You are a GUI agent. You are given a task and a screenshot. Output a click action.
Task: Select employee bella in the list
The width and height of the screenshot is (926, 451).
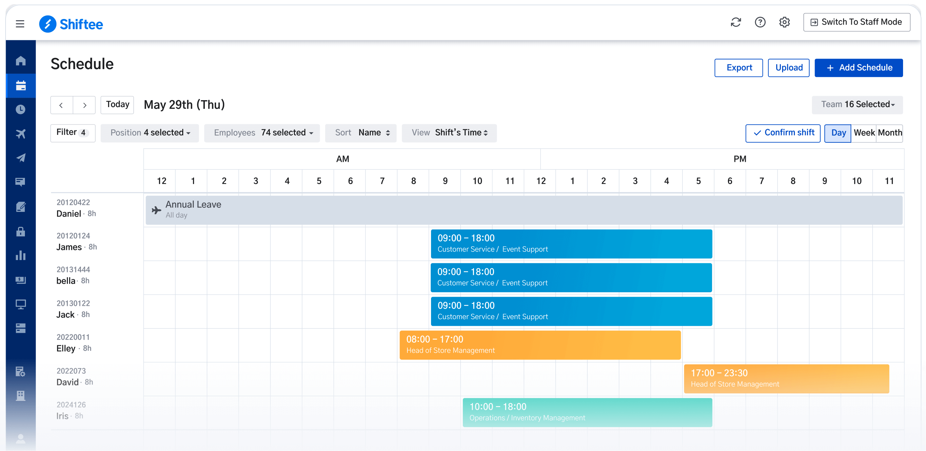click(x=66, y=281)
